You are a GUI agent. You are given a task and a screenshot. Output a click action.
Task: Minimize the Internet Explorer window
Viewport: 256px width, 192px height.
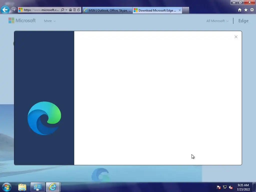pyautogui.click(x=234, y=2)
